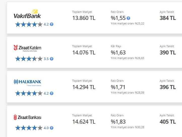The image size is (182, 137).
Task: Click the Ziraat Bankası star rating
Action: coord(29,128)
